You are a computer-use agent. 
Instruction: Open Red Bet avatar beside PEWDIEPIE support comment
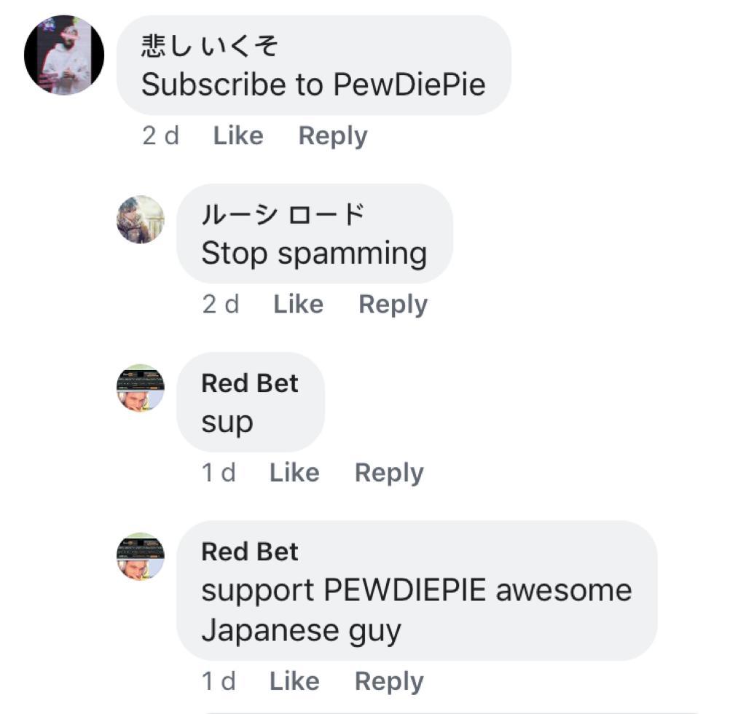141,557
